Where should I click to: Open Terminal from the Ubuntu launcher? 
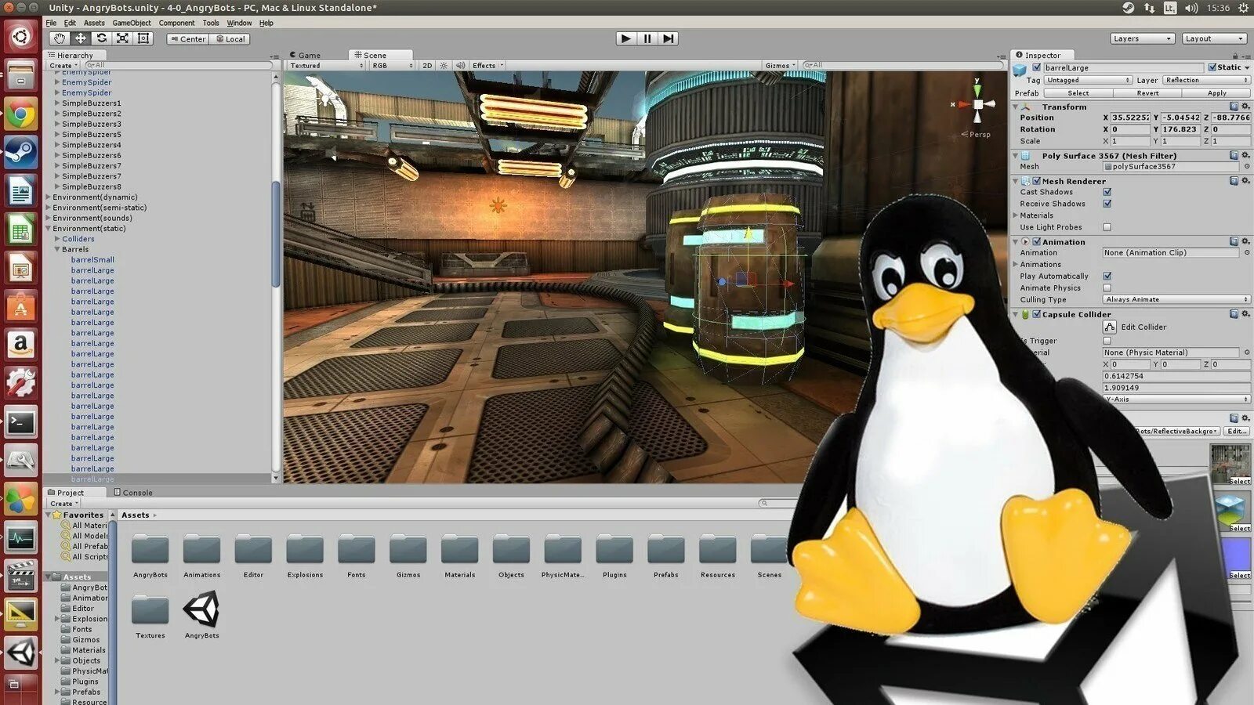pos(20,423)
